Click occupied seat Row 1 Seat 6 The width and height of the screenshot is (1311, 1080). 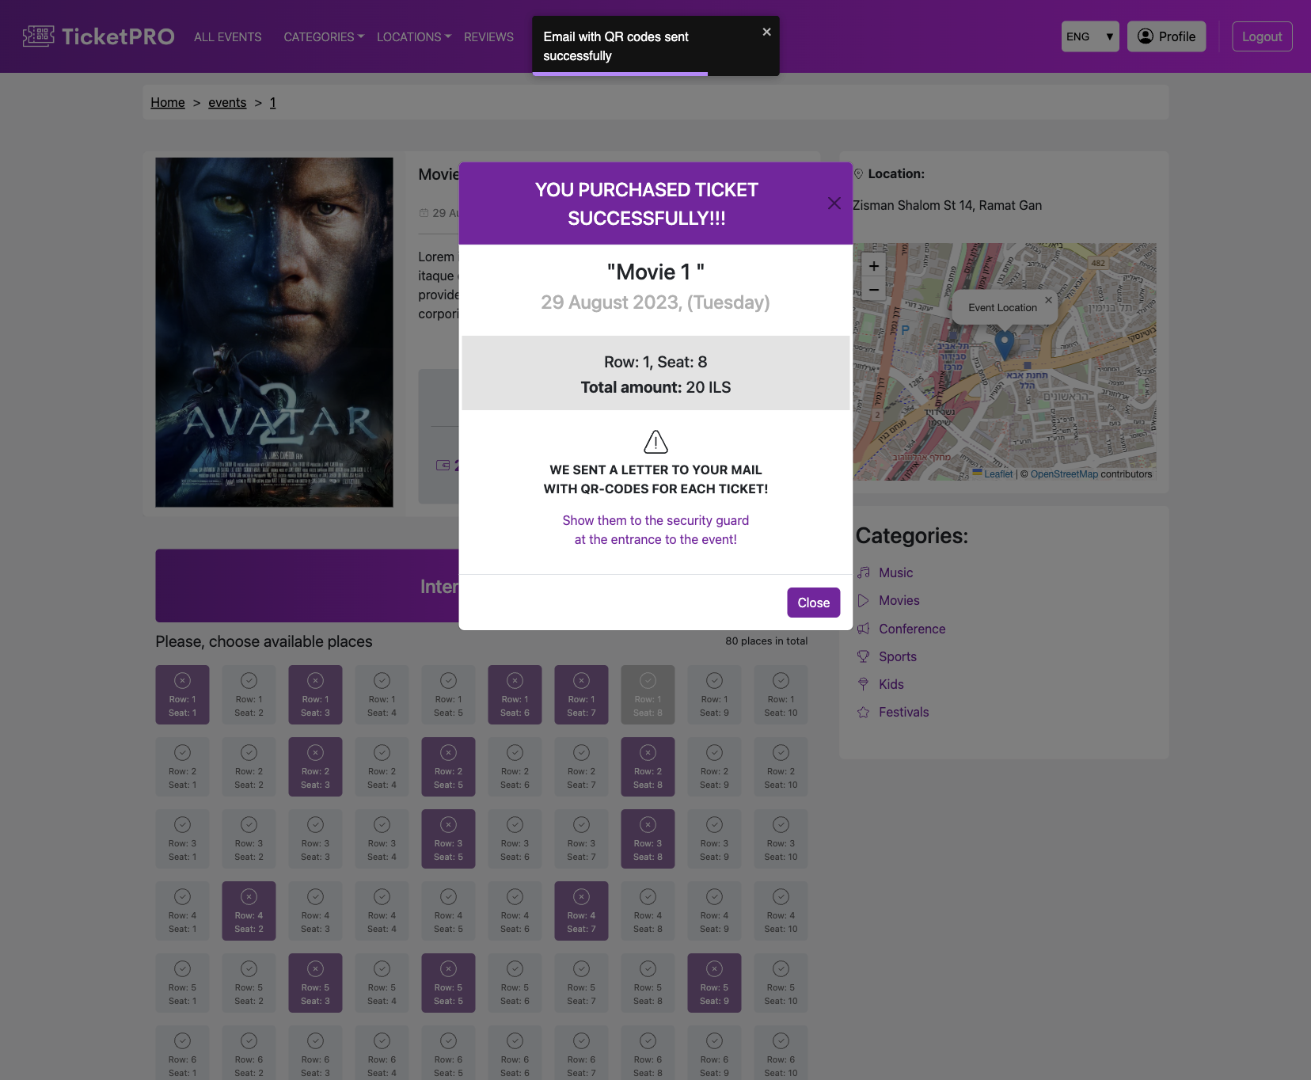pos(515,694)
